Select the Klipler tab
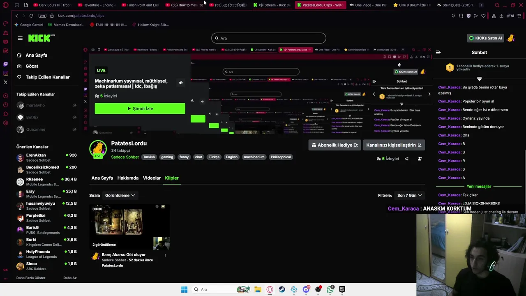 [172, 178]
